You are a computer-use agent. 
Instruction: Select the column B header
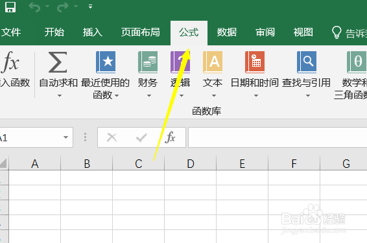[x=87, y=163]
